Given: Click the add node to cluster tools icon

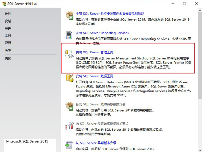Looking at the screenshot, I should (69, 126).
